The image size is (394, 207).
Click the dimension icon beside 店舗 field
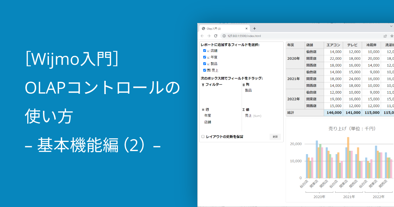point(208,51)
